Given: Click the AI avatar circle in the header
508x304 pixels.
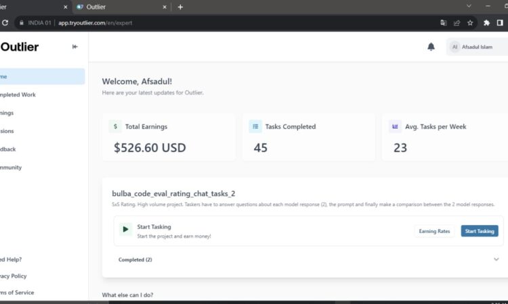Looking at the screenshot, I should pyautogui.click(x=454, y=47).
